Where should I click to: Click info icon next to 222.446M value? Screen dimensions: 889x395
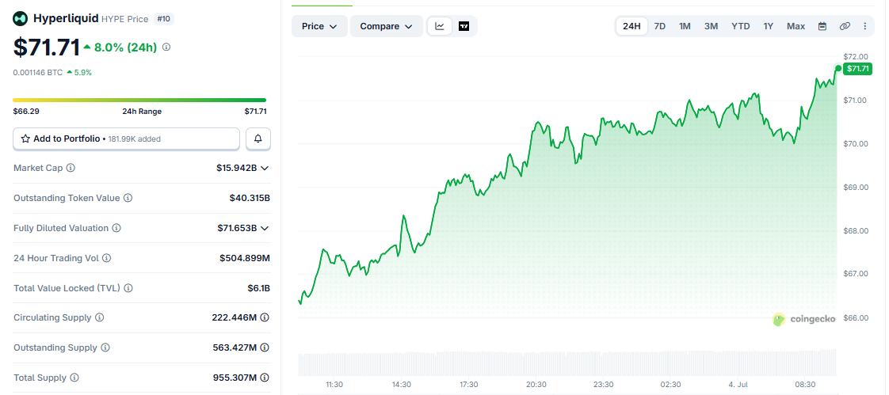coord(265,318)
